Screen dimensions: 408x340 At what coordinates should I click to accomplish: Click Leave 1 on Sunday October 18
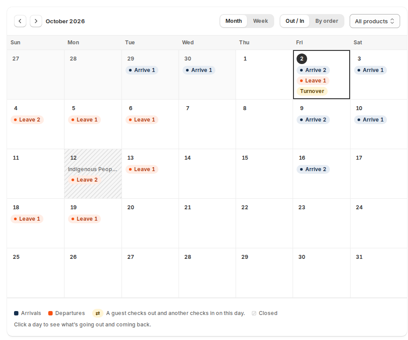27,219
